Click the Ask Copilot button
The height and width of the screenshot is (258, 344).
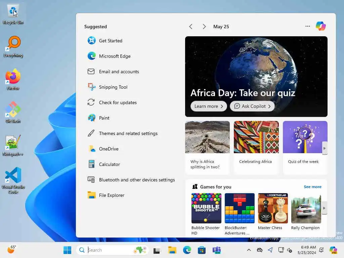[252, 106]
